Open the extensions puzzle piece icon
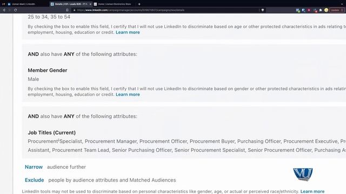This screenshot has height=194, width=346. [321, 10]
